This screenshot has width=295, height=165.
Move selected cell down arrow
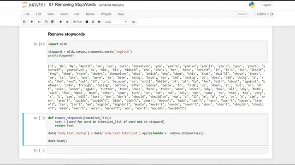tap(67, 22)
